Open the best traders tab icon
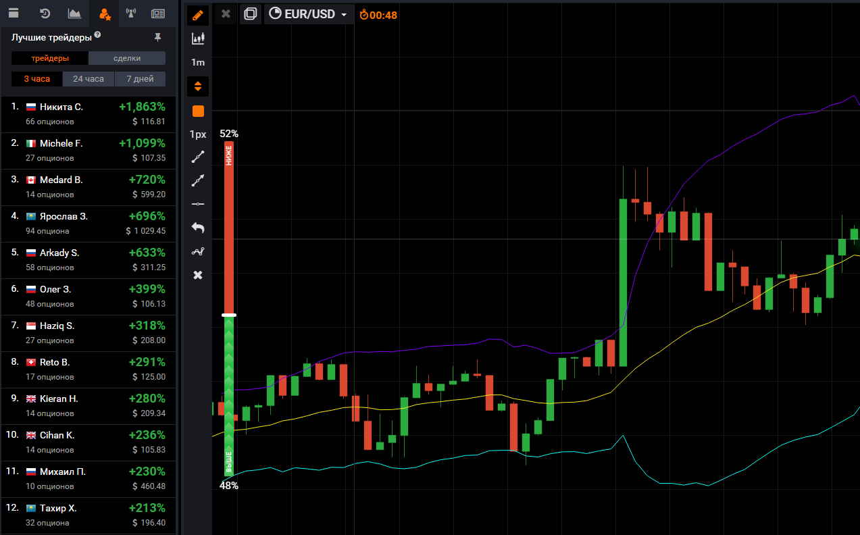860x535 pixels. coord(104,14)
